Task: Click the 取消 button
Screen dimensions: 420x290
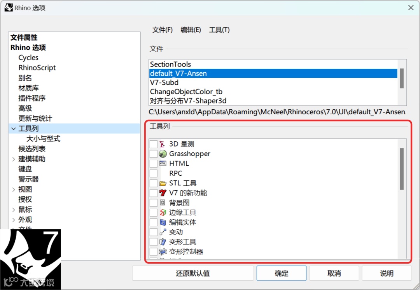Action: tap(334, 273)
